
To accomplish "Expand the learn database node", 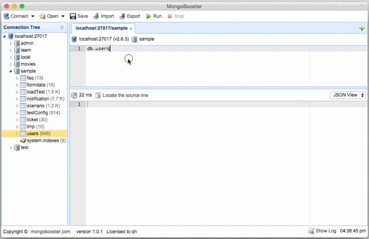I will click(x=11, y=50).
